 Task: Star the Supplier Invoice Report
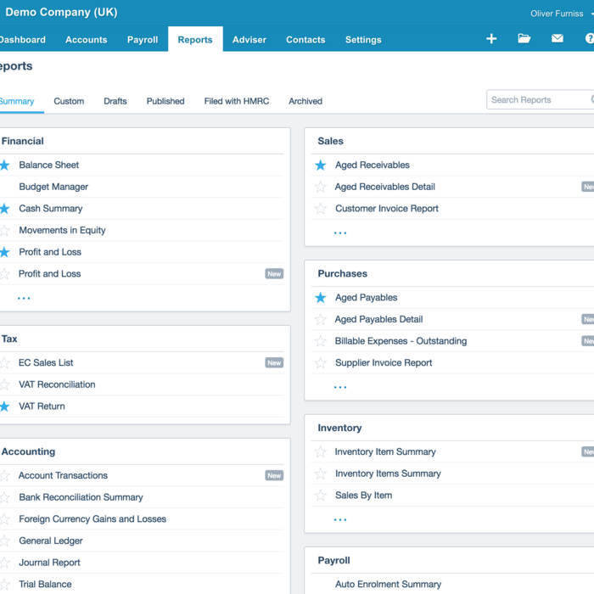(x=320, y=363)
